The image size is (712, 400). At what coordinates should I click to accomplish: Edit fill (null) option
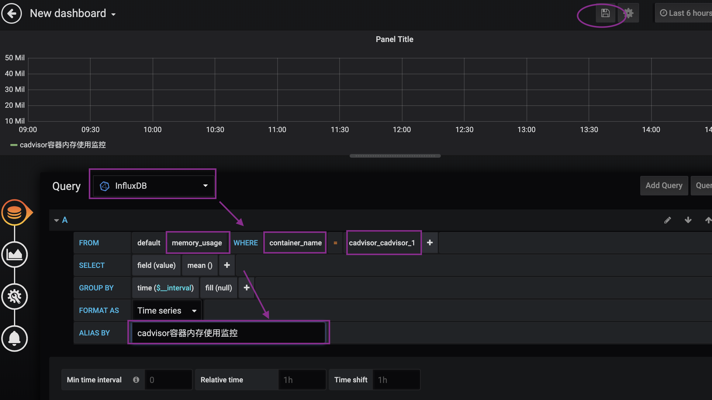coord(219,288)
